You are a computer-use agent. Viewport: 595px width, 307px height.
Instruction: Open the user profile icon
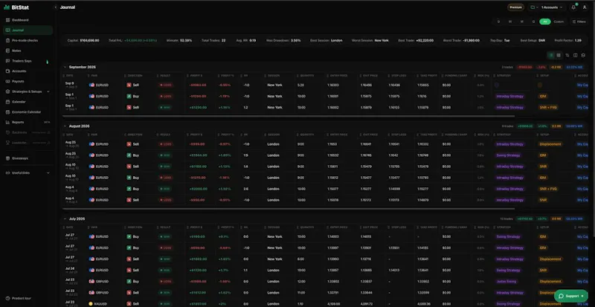585,7
